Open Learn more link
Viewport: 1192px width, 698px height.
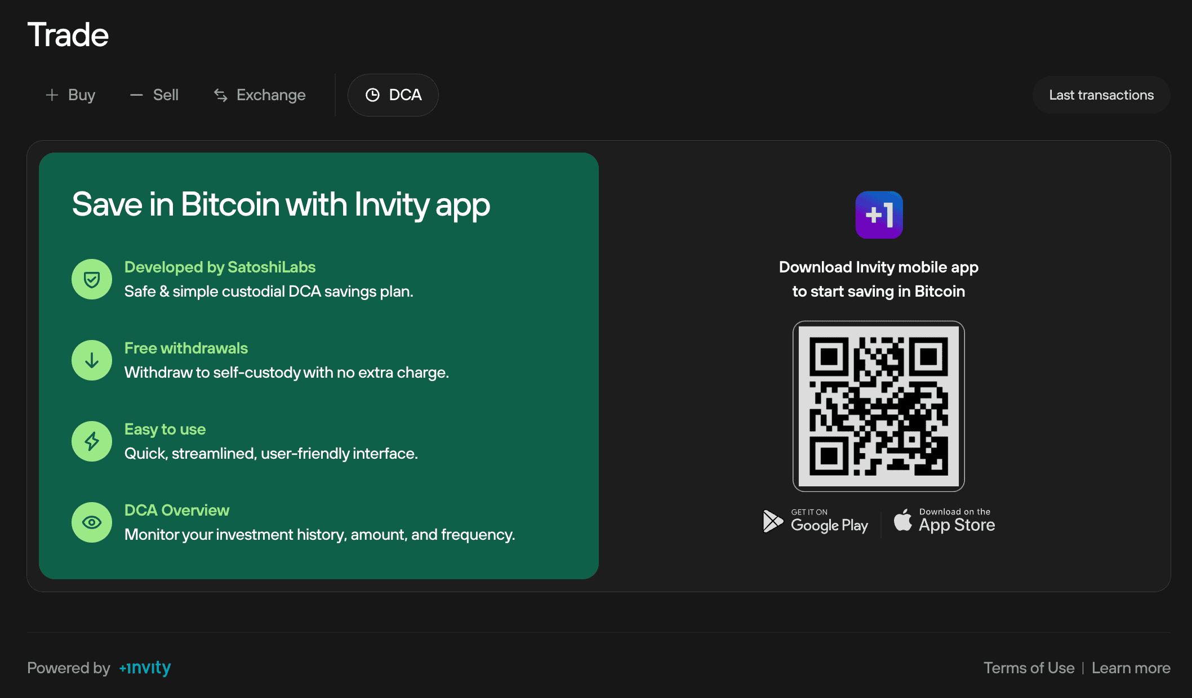[x=1131, y=668]
